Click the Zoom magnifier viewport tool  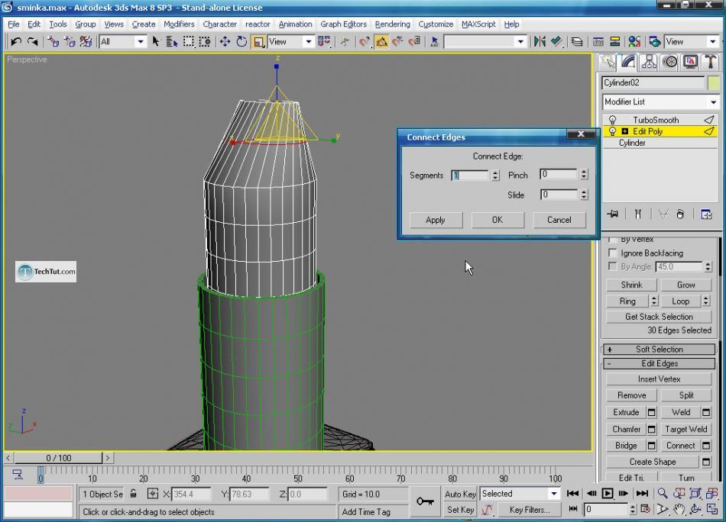(663, 493)
